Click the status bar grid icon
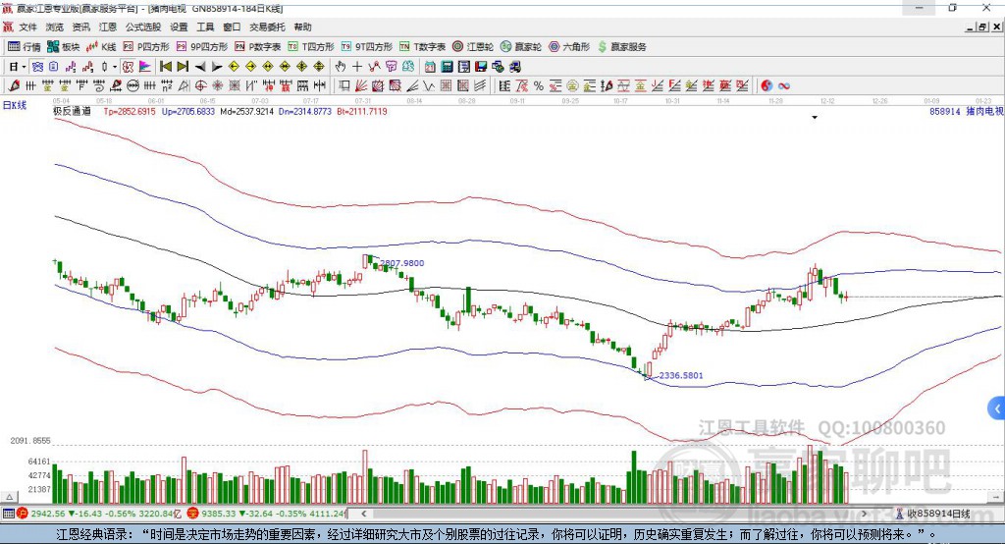Screen dimensions: 1005x544 pyautogui.click(x=8, y=514)
